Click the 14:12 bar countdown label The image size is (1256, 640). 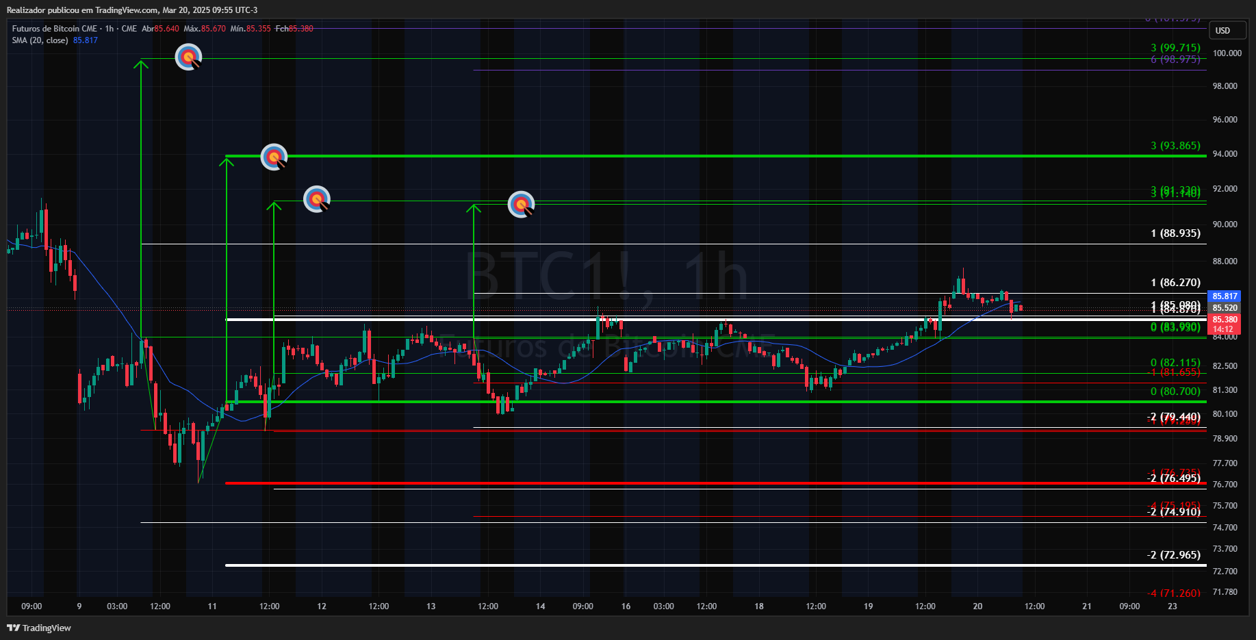tap(1224, 329)
